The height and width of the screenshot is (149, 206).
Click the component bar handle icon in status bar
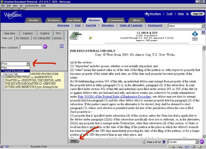169,147
